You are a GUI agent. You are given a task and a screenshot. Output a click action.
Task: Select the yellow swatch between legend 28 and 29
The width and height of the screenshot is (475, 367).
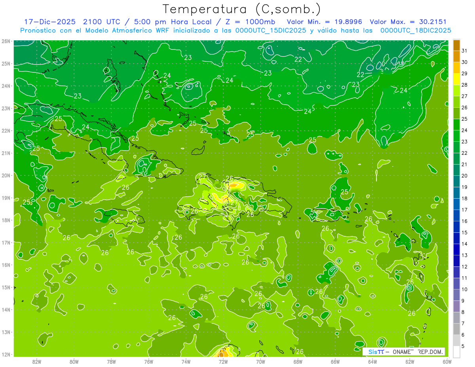(x=456, y=80)
